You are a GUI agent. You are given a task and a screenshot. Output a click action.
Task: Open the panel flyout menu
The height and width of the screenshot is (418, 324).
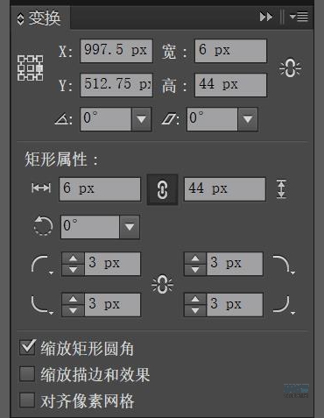[x=299, y=17]
